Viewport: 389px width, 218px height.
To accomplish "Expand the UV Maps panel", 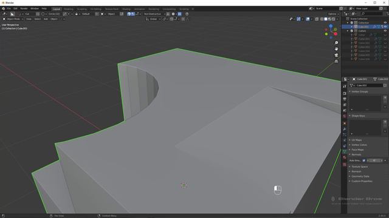I will click(x=357, y=140).
